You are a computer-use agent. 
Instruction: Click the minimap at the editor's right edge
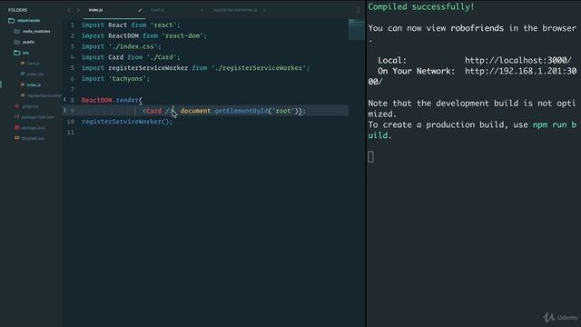coord(357,30)
